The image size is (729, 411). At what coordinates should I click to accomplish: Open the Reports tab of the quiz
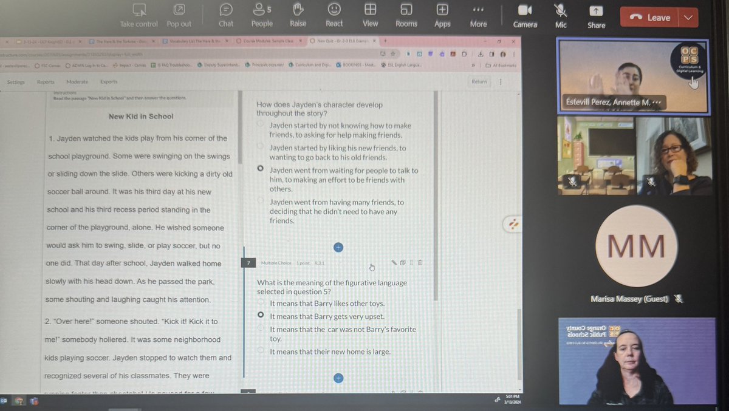tap(46, 82)
